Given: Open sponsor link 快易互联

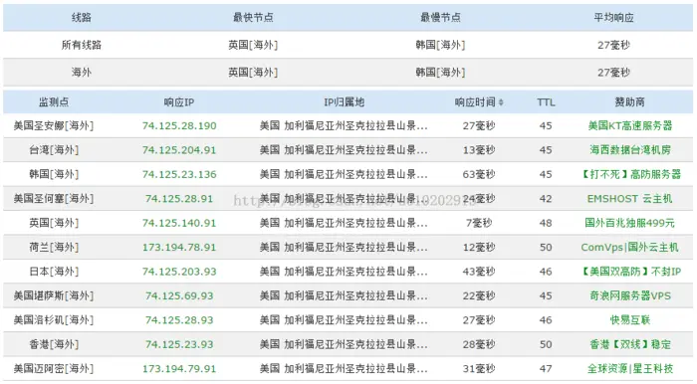Looking at the screenshot, I should (630, 320).
